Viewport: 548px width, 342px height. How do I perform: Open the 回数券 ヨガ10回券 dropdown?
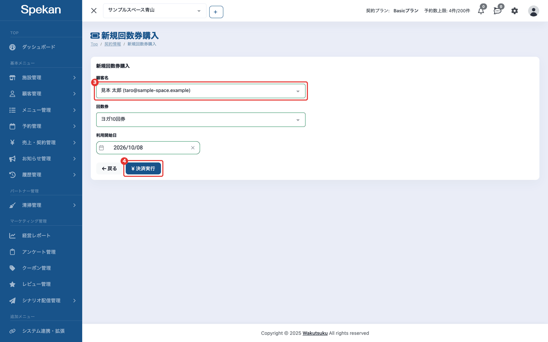click(201, 120)
